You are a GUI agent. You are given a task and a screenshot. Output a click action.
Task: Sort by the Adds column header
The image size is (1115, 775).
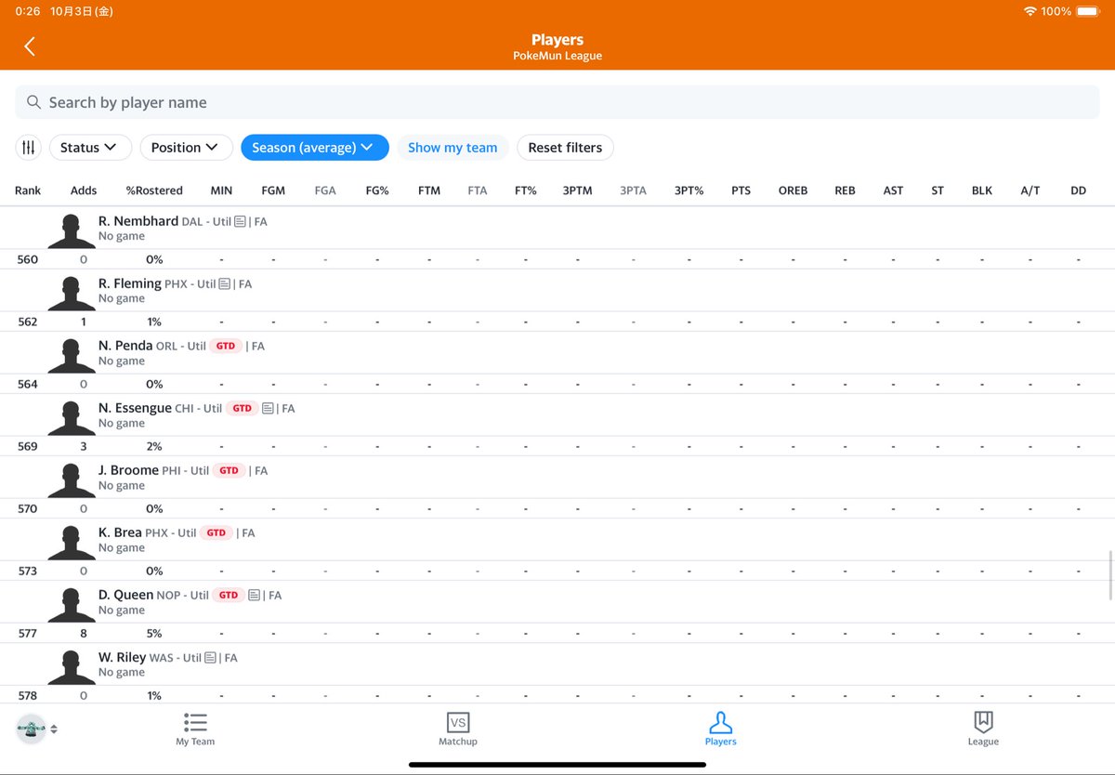tap(84, 190)
